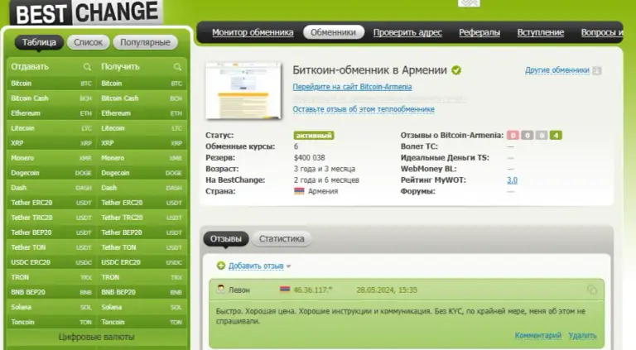The image size is (636, 350).
Task: Click the Armenia flag icon next to Страна
Action: point(299,191)
